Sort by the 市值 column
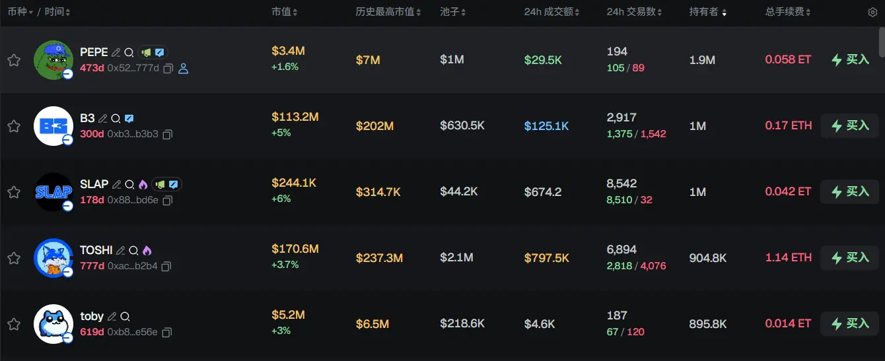885x361 pixels. (285, 12)
